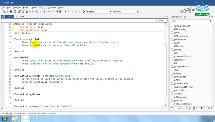
Task: Open the Windows menu
Action: click(52, 7)
